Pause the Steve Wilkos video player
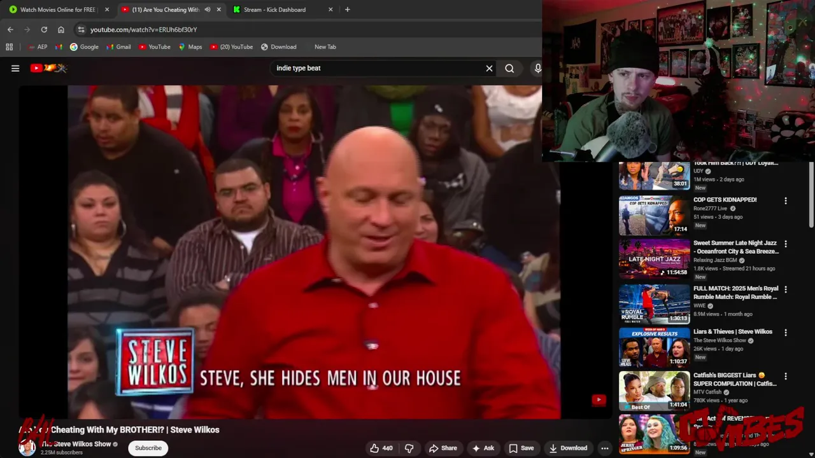Viewport: 815px width, 458px height. coord(314,251)
